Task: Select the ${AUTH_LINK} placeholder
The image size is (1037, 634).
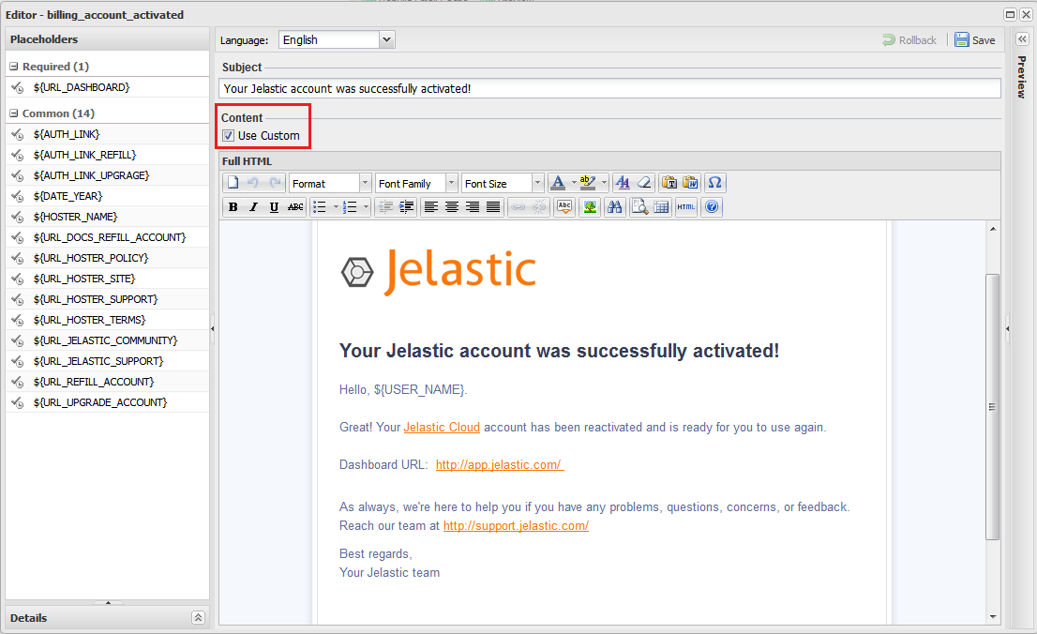Action: [107, 134]
